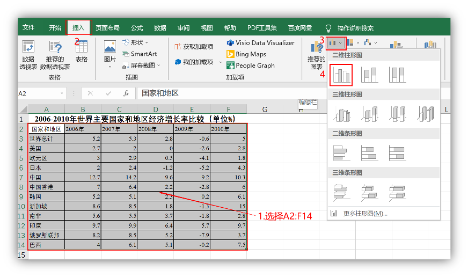Choose 3D 100% stacked bar chart
This screenshot has width=468, height=277.
[397, 192]
